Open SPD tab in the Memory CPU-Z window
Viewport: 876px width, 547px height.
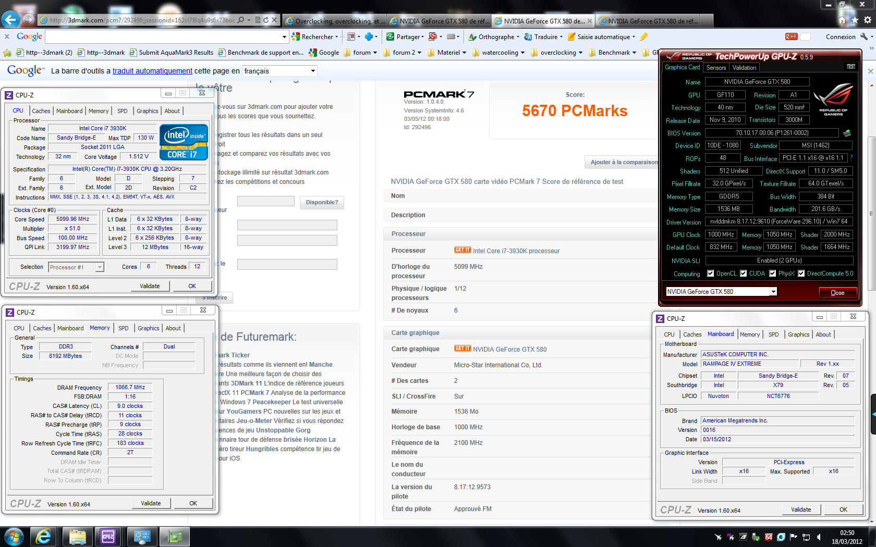123,328
